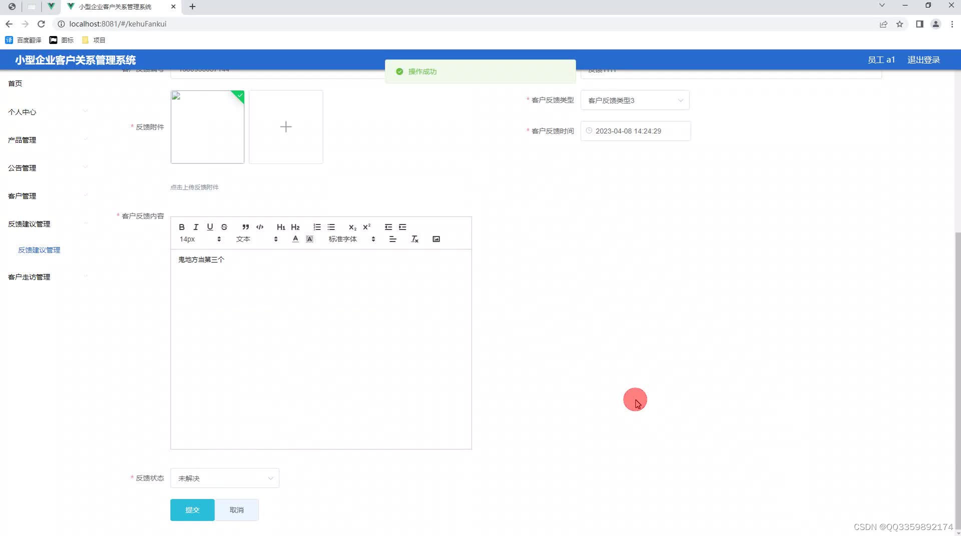Image resolution: width=961 pixels, height=536 pixels.
Task: Insert a blockquote in the editor
Action: (245, 227)
